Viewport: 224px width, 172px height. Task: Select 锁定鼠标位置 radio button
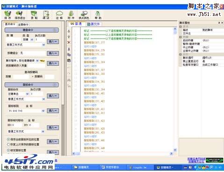8,150
